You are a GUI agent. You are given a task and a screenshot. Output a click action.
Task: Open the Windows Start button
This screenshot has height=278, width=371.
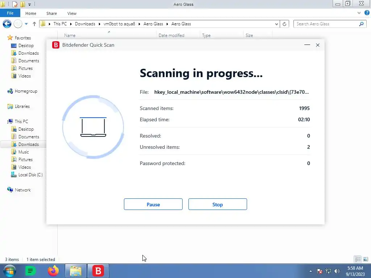click(x=10, y=271)
